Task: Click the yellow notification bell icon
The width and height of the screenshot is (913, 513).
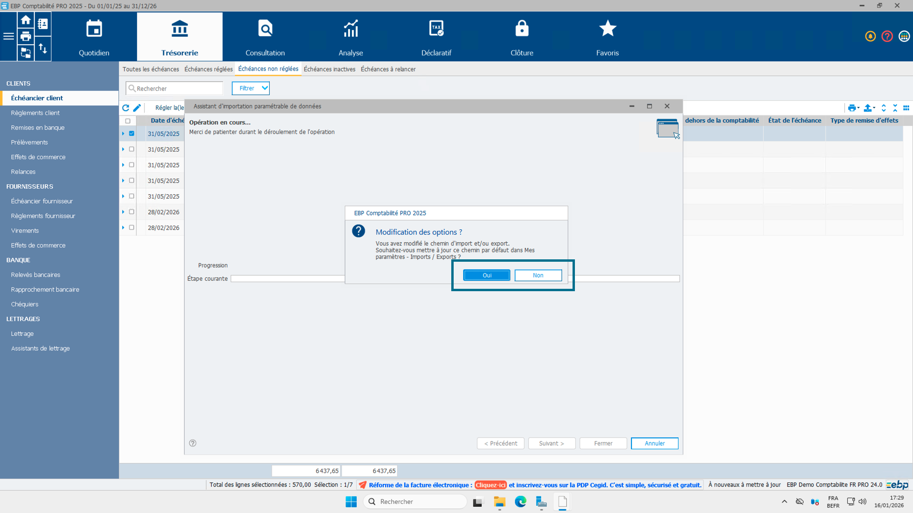Action: [x=870, y=37]
